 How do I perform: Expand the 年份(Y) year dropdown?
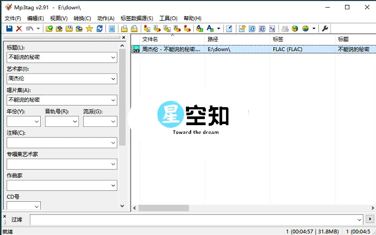pos(37,121)
